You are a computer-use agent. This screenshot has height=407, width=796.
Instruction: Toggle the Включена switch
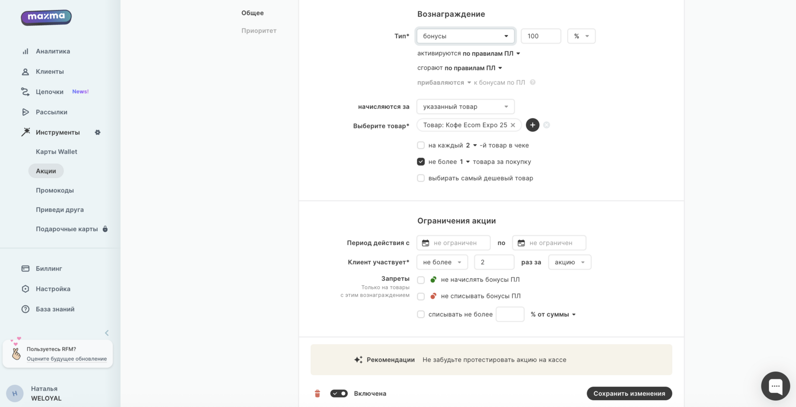click(x=339, y=394)
